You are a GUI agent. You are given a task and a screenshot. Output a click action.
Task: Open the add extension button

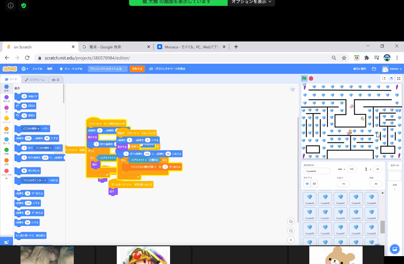(6, 242)
